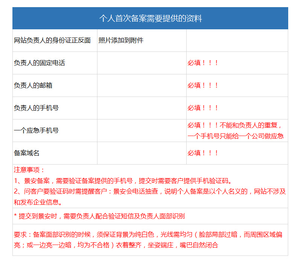Viewport: 301px width, 263px height.
Task: Click the blank value cell for '负责人的固定电话'
Action: tap(142, 63)
